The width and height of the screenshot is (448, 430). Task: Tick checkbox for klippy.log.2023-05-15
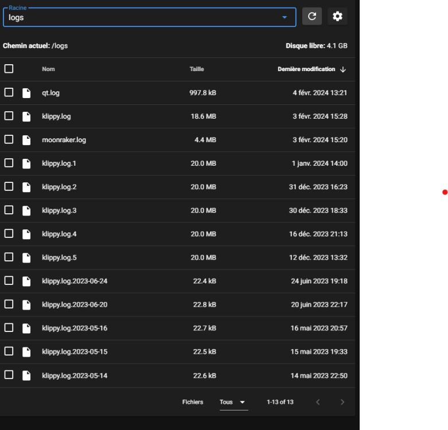click(x=9, y=351)
